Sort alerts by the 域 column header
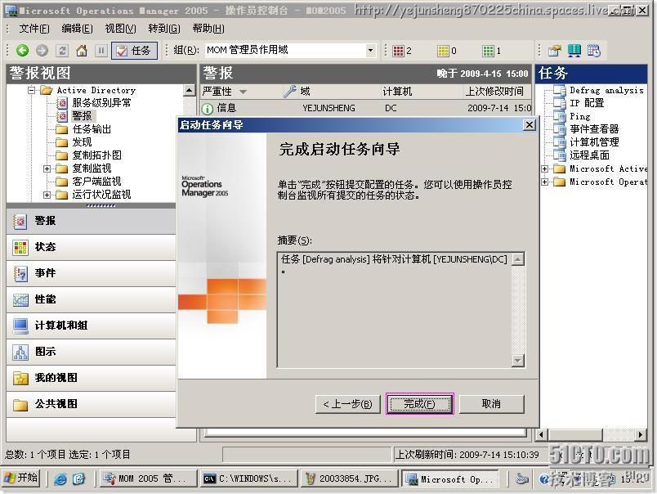This screenshot has width=657, height=494. coord(305,92)
